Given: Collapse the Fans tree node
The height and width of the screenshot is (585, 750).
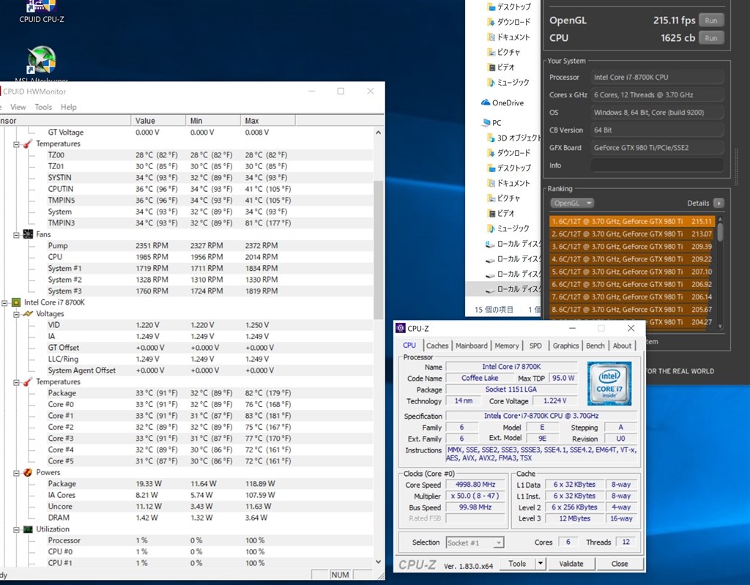Looking at the screenshot, I should pyautogui.click(x=16, y=234).
